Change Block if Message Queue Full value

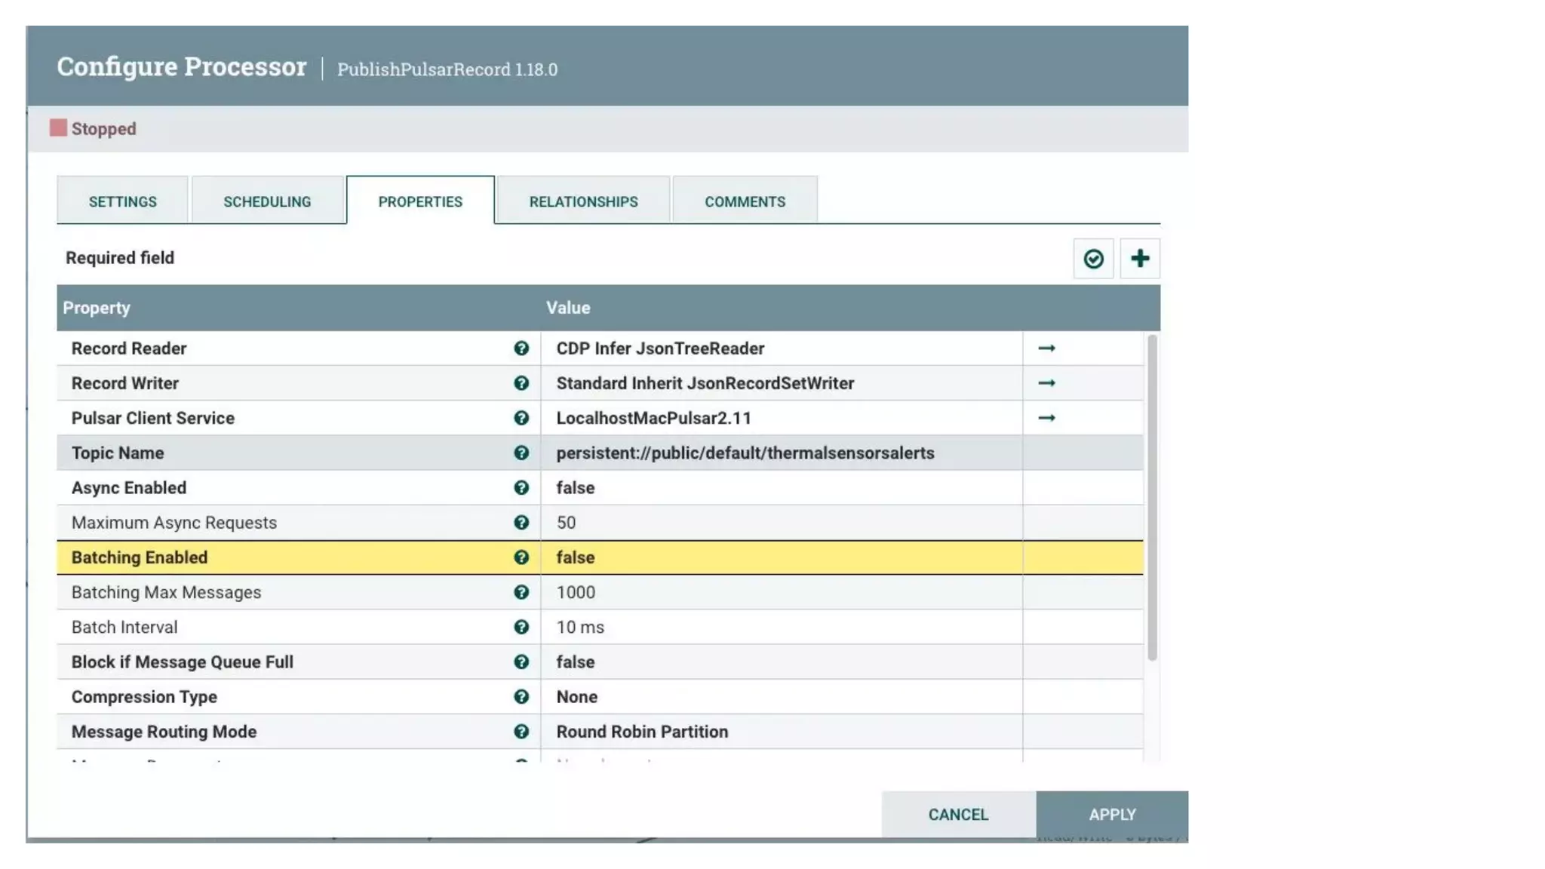pyautogui.click(x=782, y=662)
